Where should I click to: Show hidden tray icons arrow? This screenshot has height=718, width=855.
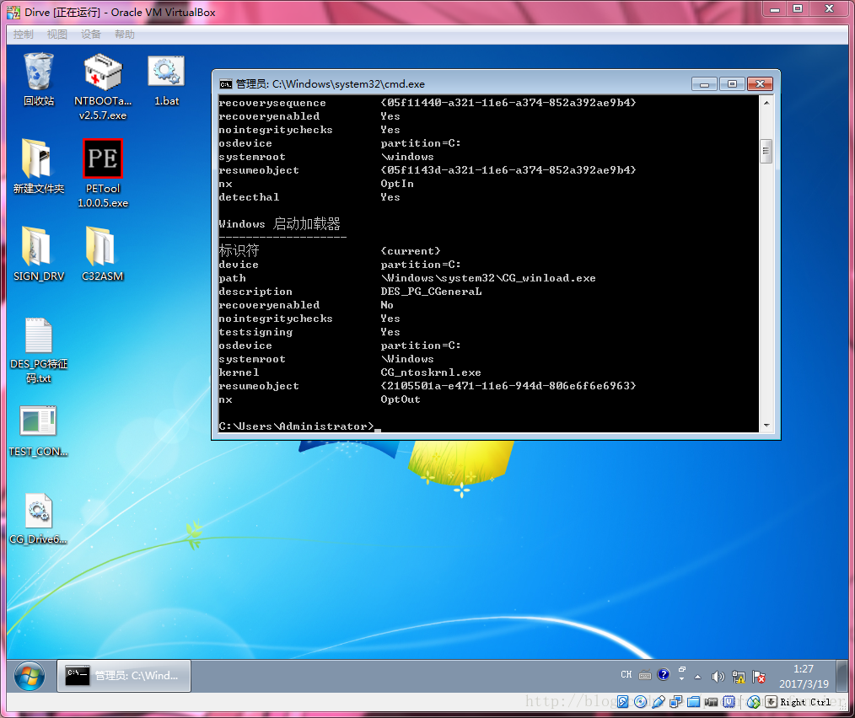(697, 677)
